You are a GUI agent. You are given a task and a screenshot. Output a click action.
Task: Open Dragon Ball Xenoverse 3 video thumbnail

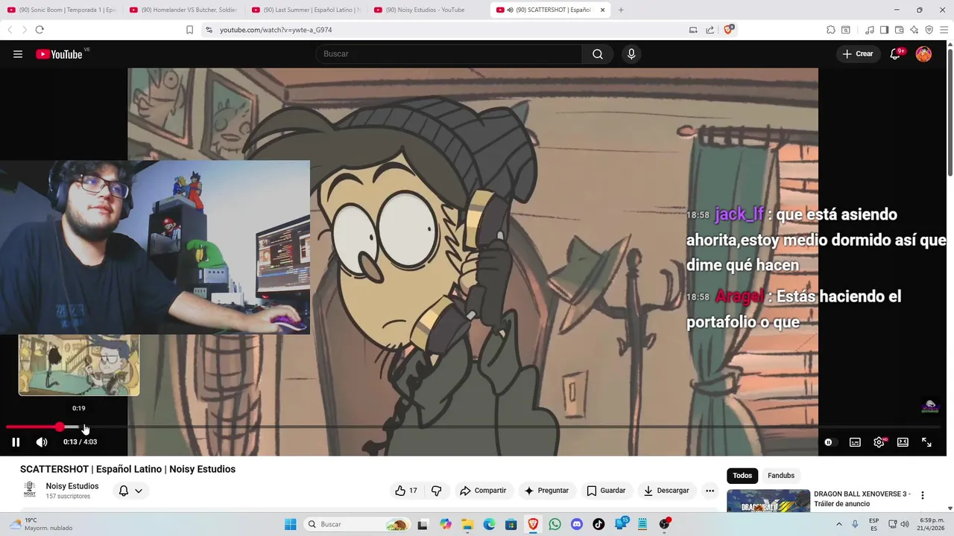[768, 501]
